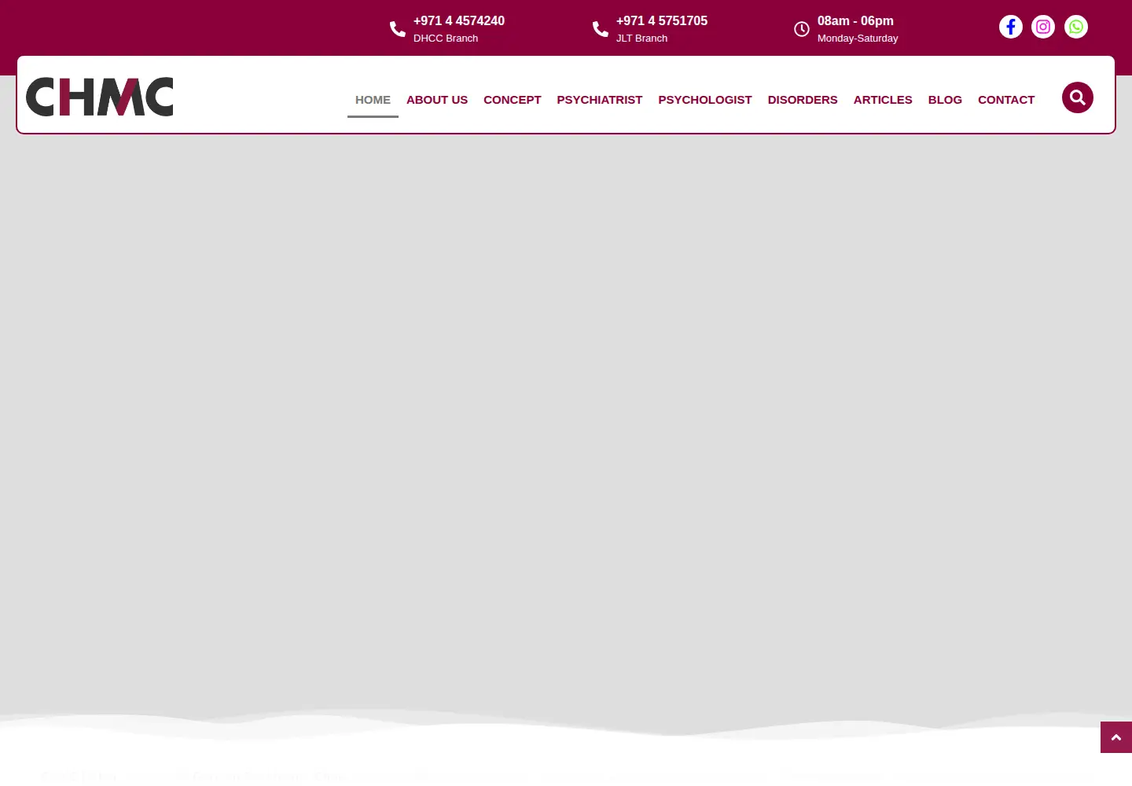Click the DHCC Branch phone icon

398,29
